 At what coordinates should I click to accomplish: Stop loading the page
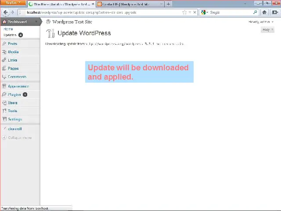click(195, 12)
